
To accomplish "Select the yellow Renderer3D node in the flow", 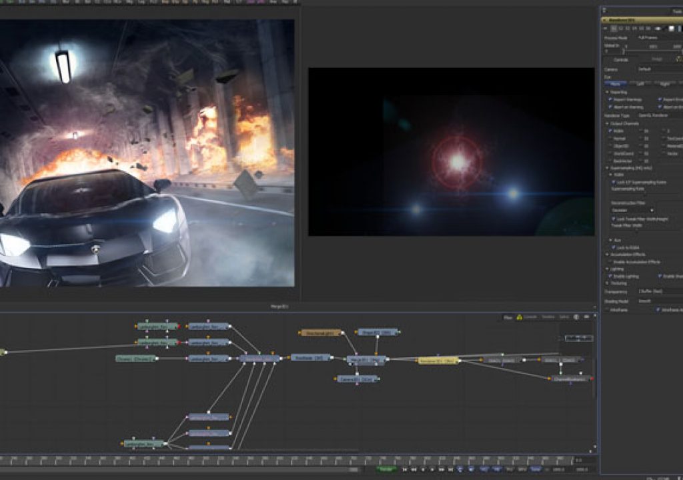I will tap(438, 361).
